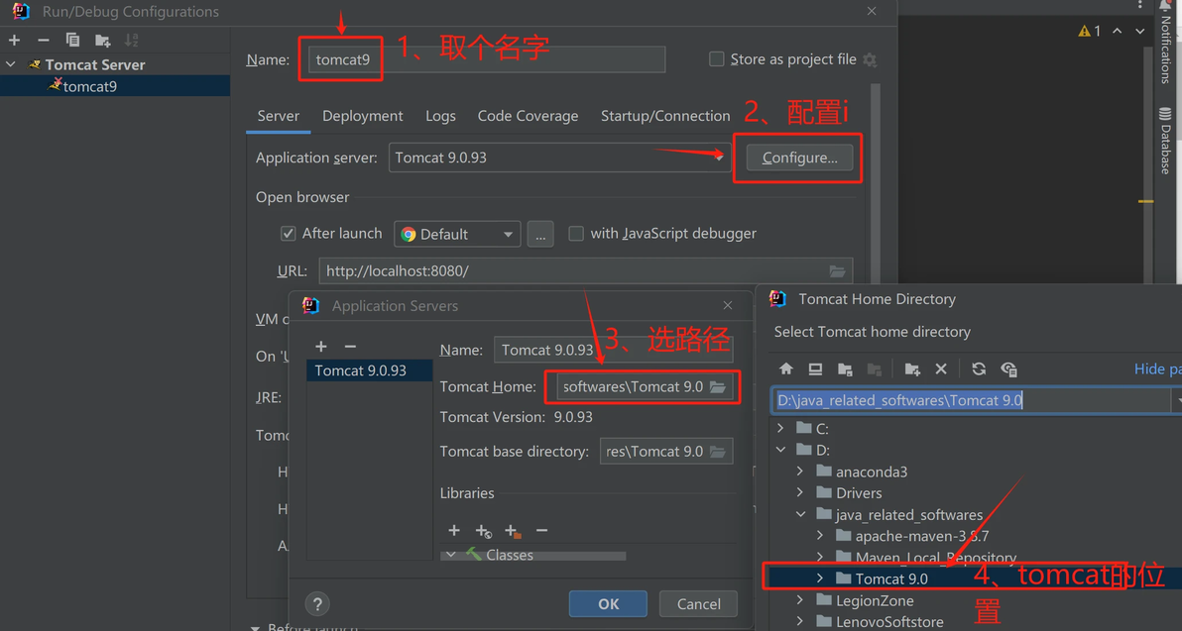
Task: Go to next highlighted error arrow
Action: (1139, 31)
